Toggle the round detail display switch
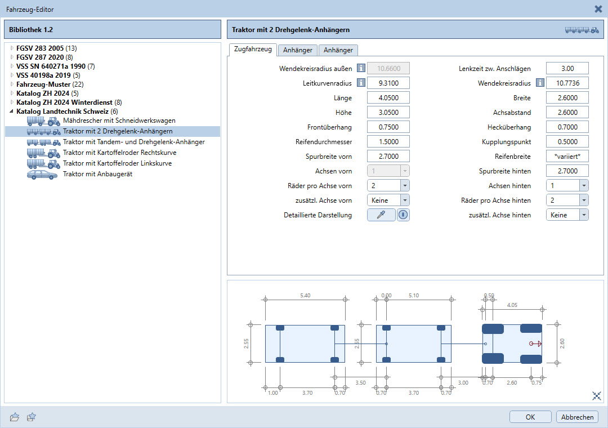The image size is (608, 428). pyautogui.click(x=403, y=215)
